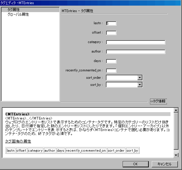The height and width of the screenshot is (170, 182).
Task: Select タグ属性 in the left list
Action: (14, 10)
